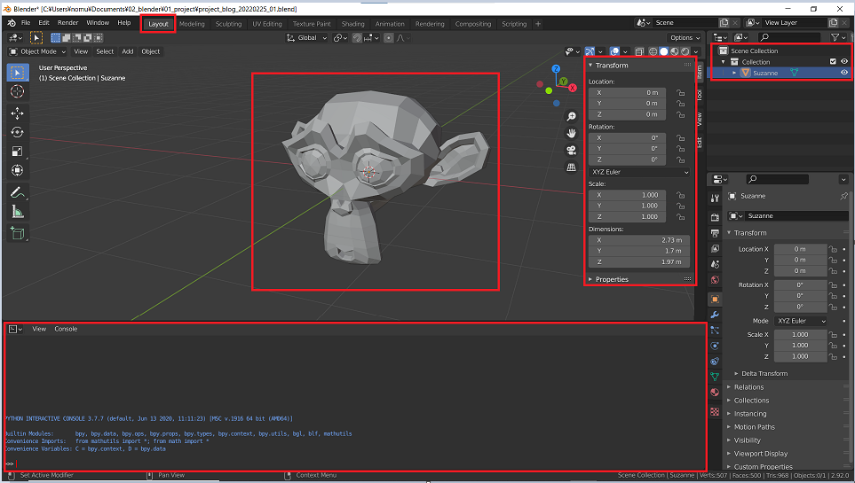
Task: Click the Dimensions X field in sidebar
Action: tap(639, 240)
